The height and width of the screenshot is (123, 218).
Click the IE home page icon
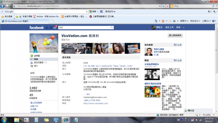click(x=156, y=21)
